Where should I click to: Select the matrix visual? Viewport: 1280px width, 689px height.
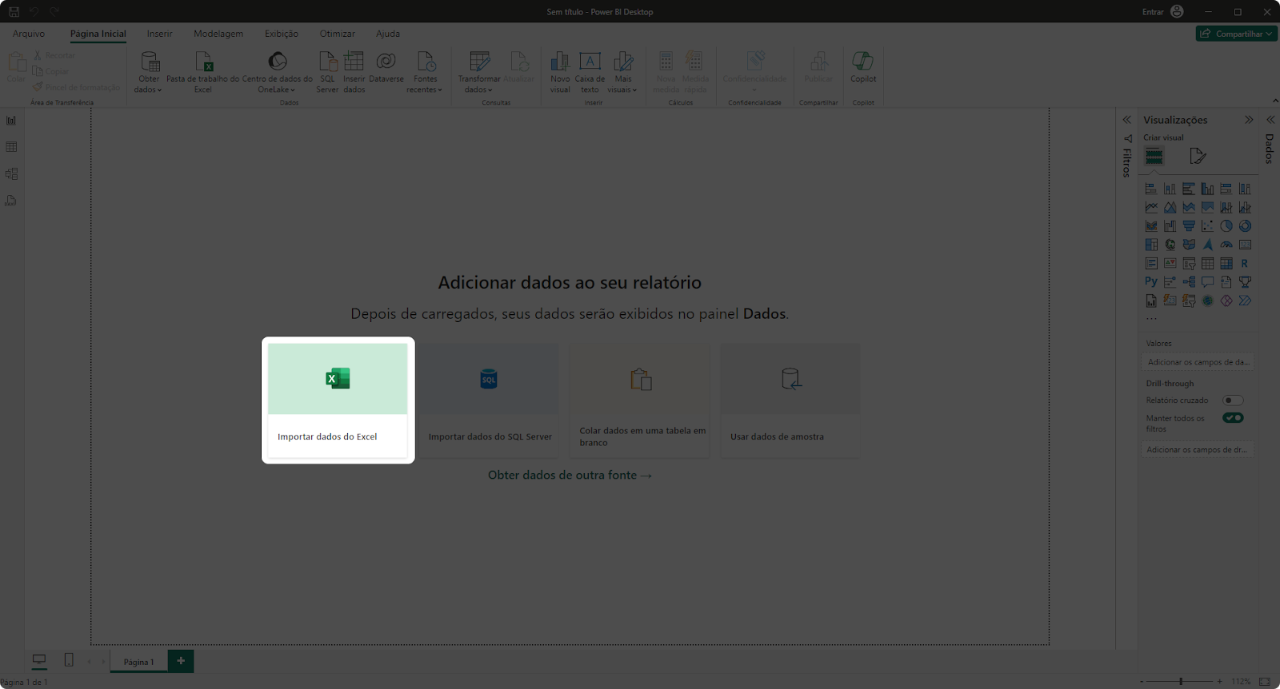click(1226, 264)
